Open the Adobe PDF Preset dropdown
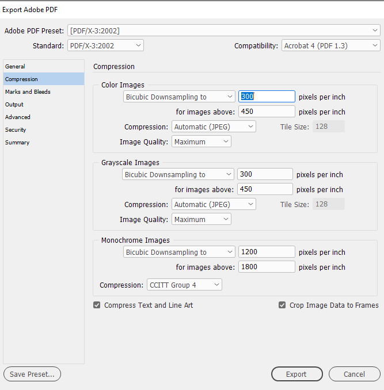 click(224, 30)
